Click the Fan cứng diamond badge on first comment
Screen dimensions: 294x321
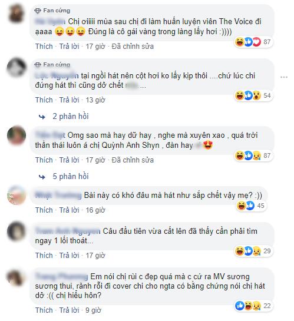click(38, 11)
